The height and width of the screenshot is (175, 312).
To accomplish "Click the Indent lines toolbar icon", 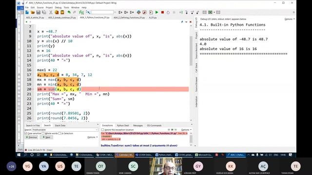I will pyautogui.click(x=120, y=12).
